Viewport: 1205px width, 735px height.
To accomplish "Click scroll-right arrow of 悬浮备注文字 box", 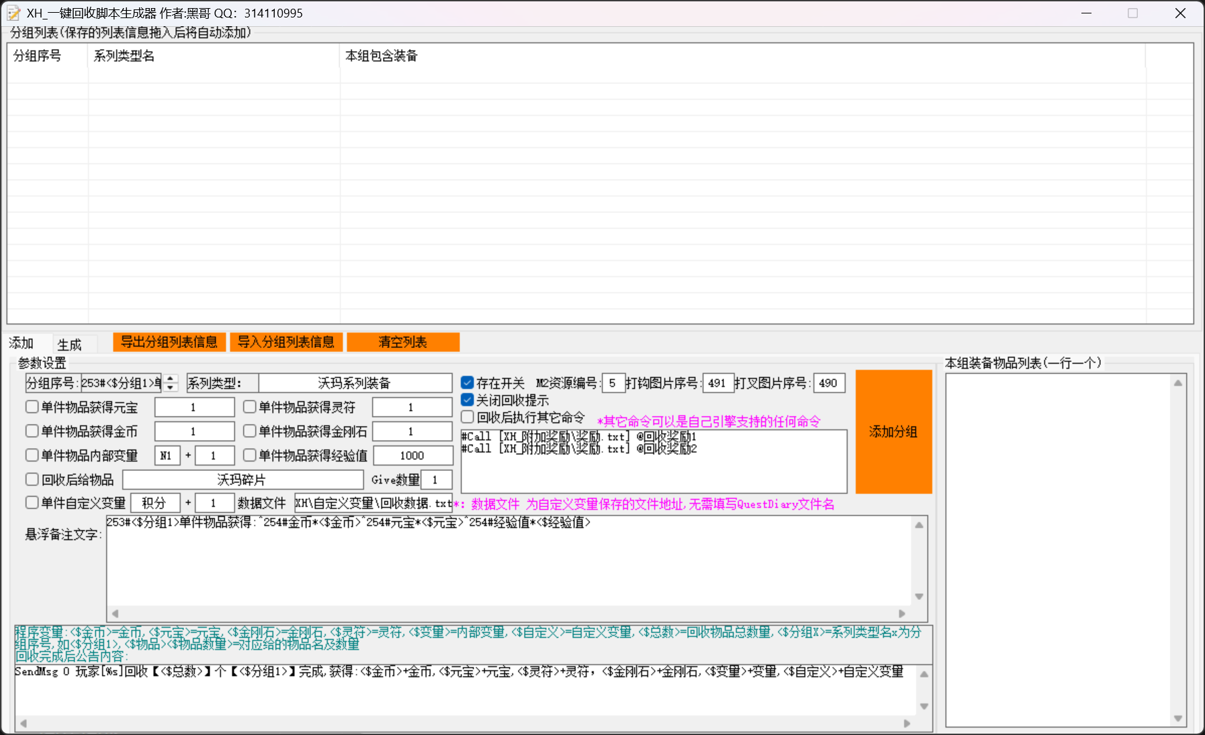I will 902,613.
